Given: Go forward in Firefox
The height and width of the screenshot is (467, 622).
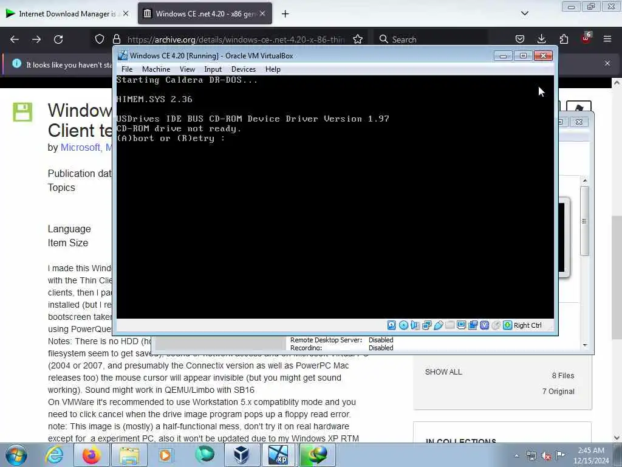Looking at the screenshot, I should pos(36,40).
